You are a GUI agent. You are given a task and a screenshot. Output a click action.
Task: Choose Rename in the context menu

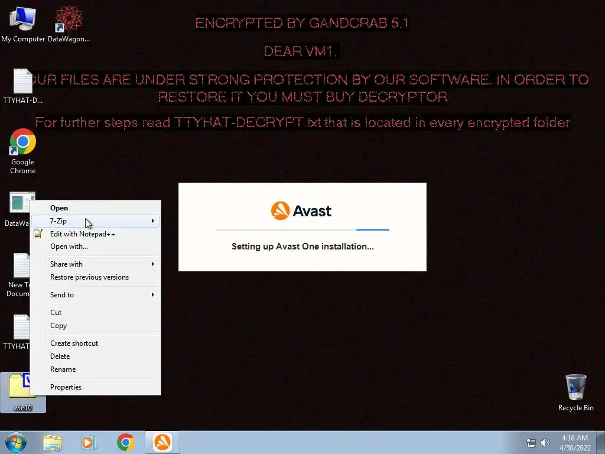coord(95,369)
